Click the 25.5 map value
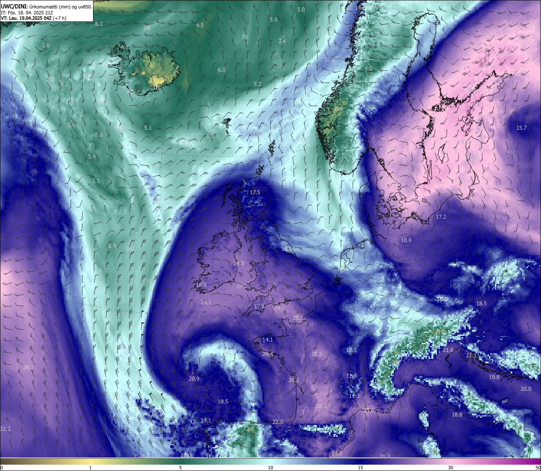The height and width of the screenshot is (471, 541). pos(294,380)
